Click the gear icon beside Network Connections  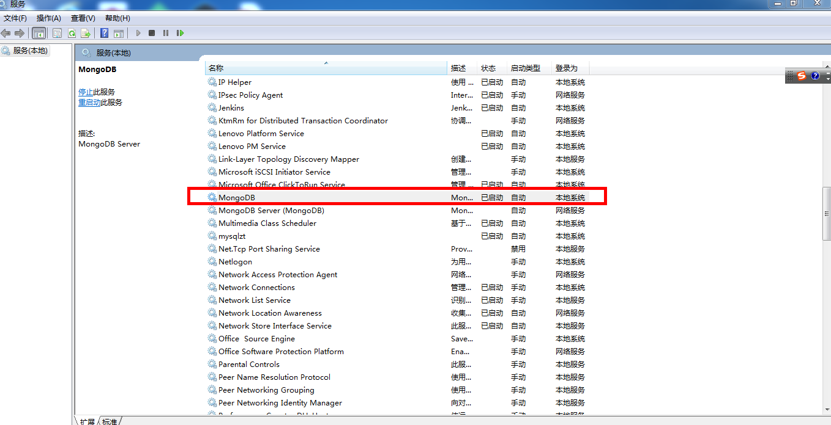click(212, 287)
